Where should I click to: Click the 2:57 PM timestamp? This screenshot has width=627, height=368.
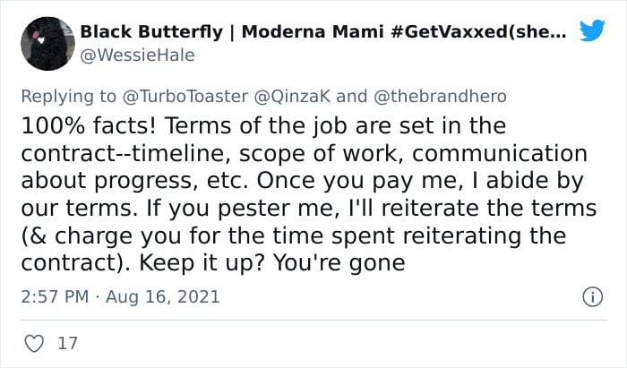point(55,297)
